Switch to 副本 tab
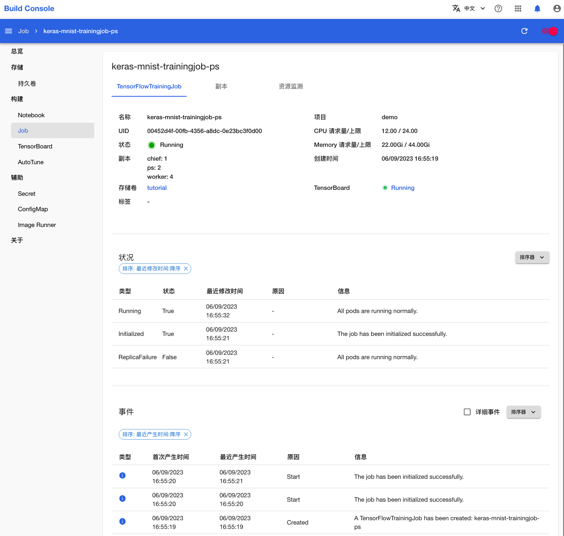Viewport: 564px width, 536px height. [x=221, y=86]
